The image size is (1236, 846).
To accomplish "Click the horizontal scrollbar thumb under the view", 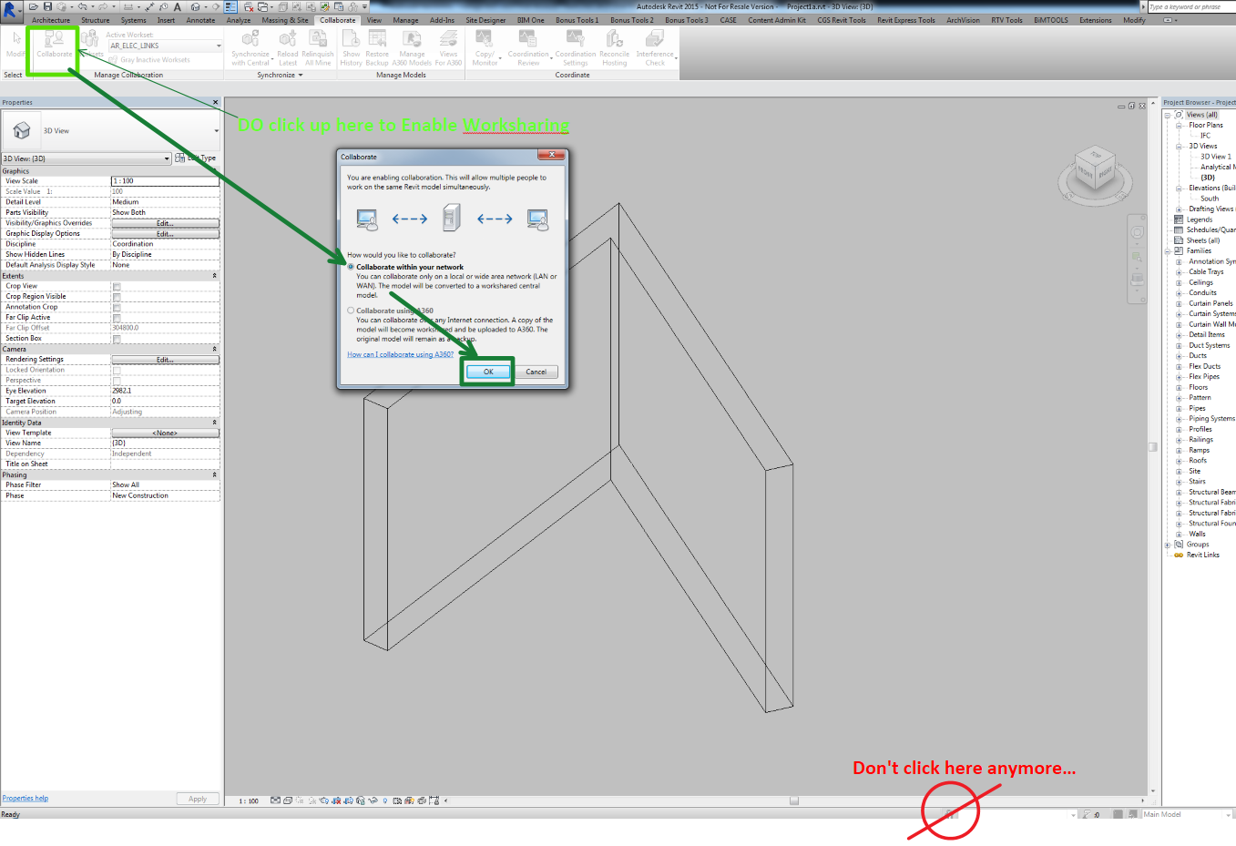I will coord(794,801).
